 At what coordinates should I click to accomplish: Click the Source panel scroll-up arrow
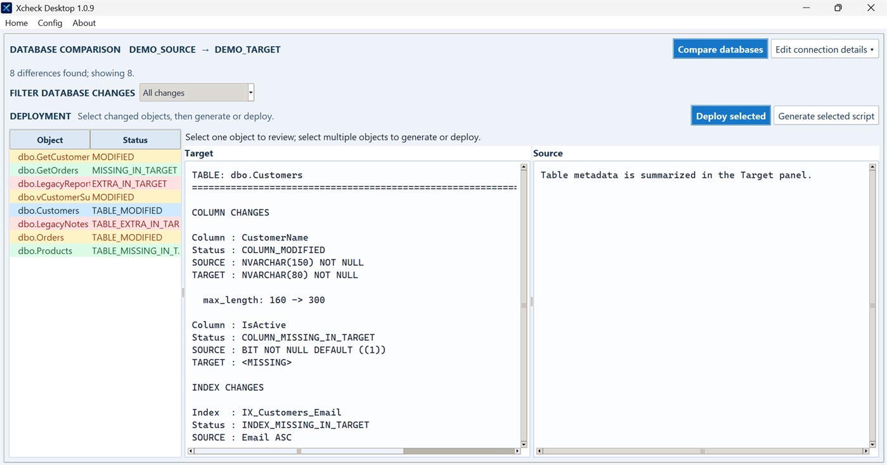(872, 167)
